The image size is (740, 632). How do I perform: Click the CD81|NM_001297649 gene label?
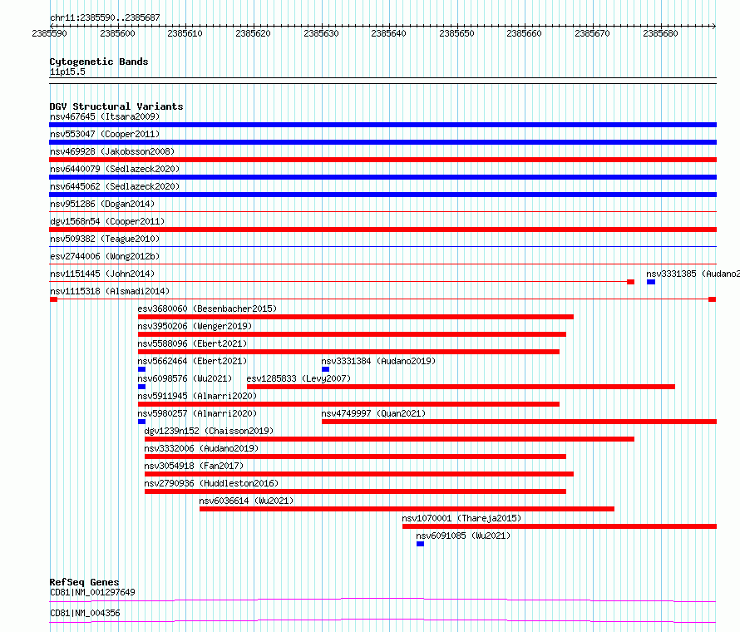coord(92,592)
